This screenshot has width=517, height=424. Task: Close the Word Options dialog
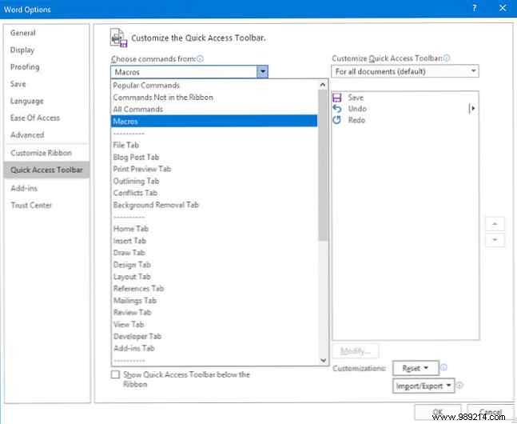click(x=503, y=8)
